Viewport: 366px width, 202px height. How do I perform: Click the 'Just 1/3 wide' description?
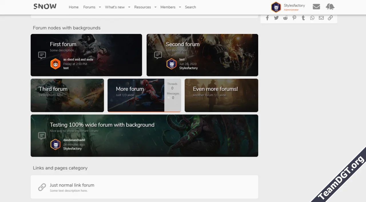click(x=125, y=95)
